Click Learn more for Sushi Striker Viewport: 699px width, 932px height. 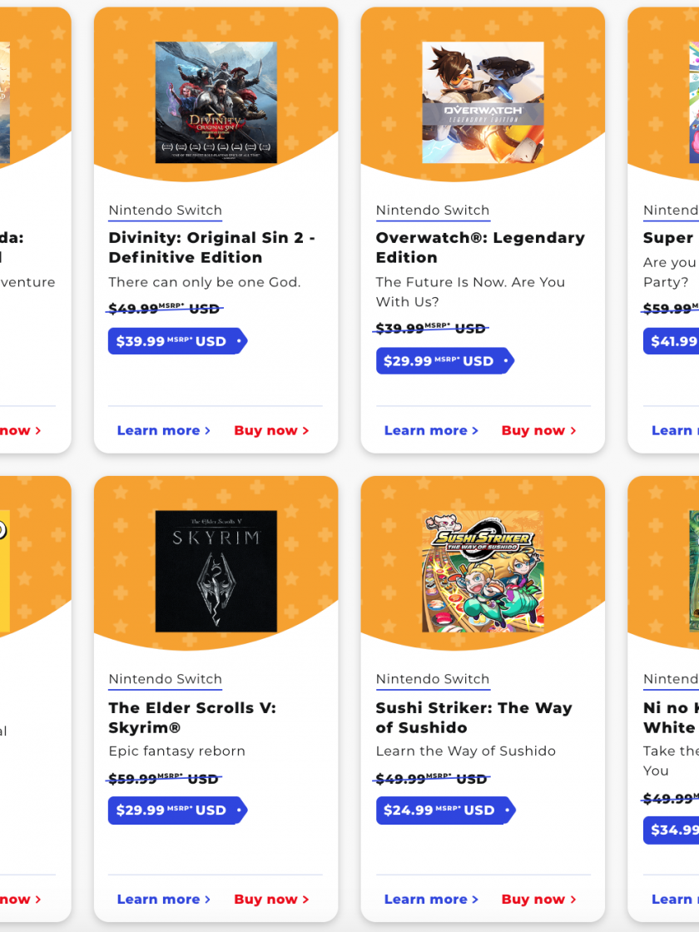(431, 900)
